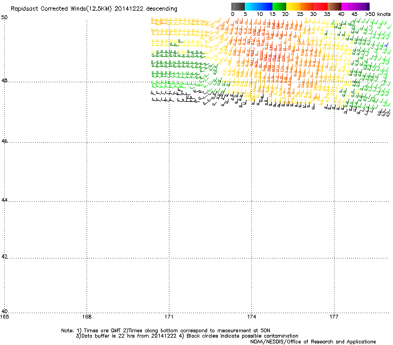Click the word 'descending' in the title
The height and width of the screenshot is (345, 393).
click(161, 9)
